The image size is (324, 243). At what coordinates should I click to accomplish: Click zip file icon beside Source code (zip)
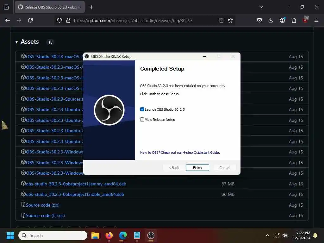click(x=23, y=205)
